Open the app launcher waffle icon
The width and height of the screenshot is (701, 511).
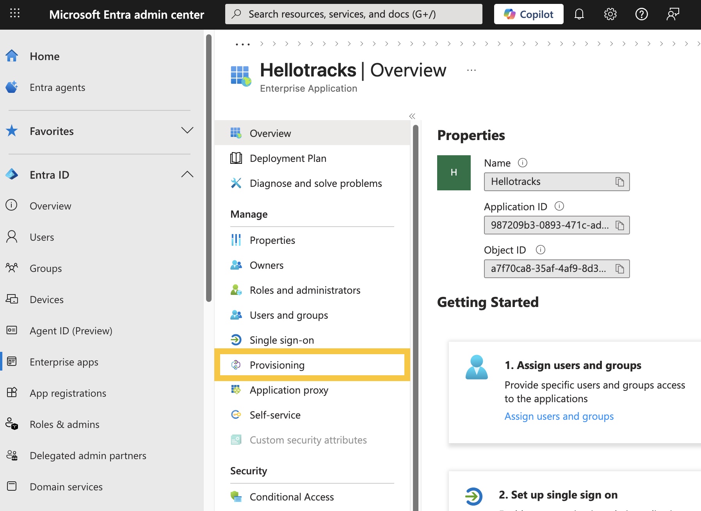click(x=15, y=14)
